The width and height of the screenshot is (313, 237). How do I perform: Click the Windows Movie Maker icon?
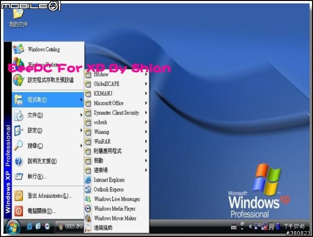point(88,218)
